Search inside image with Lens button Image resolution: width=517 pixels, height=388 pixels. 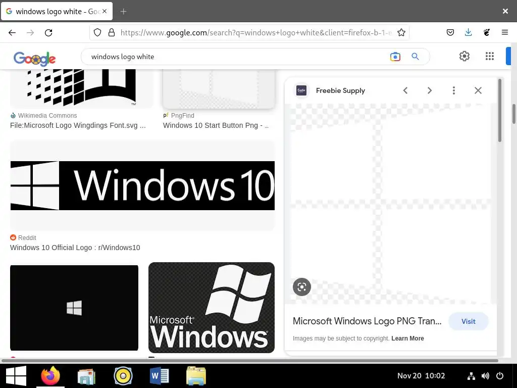click(302, 287)
